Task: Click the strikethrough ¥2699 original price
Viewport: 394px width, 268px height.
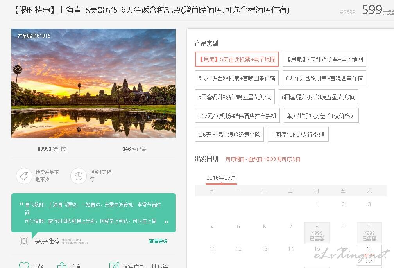Action: [x=347, y=12]
